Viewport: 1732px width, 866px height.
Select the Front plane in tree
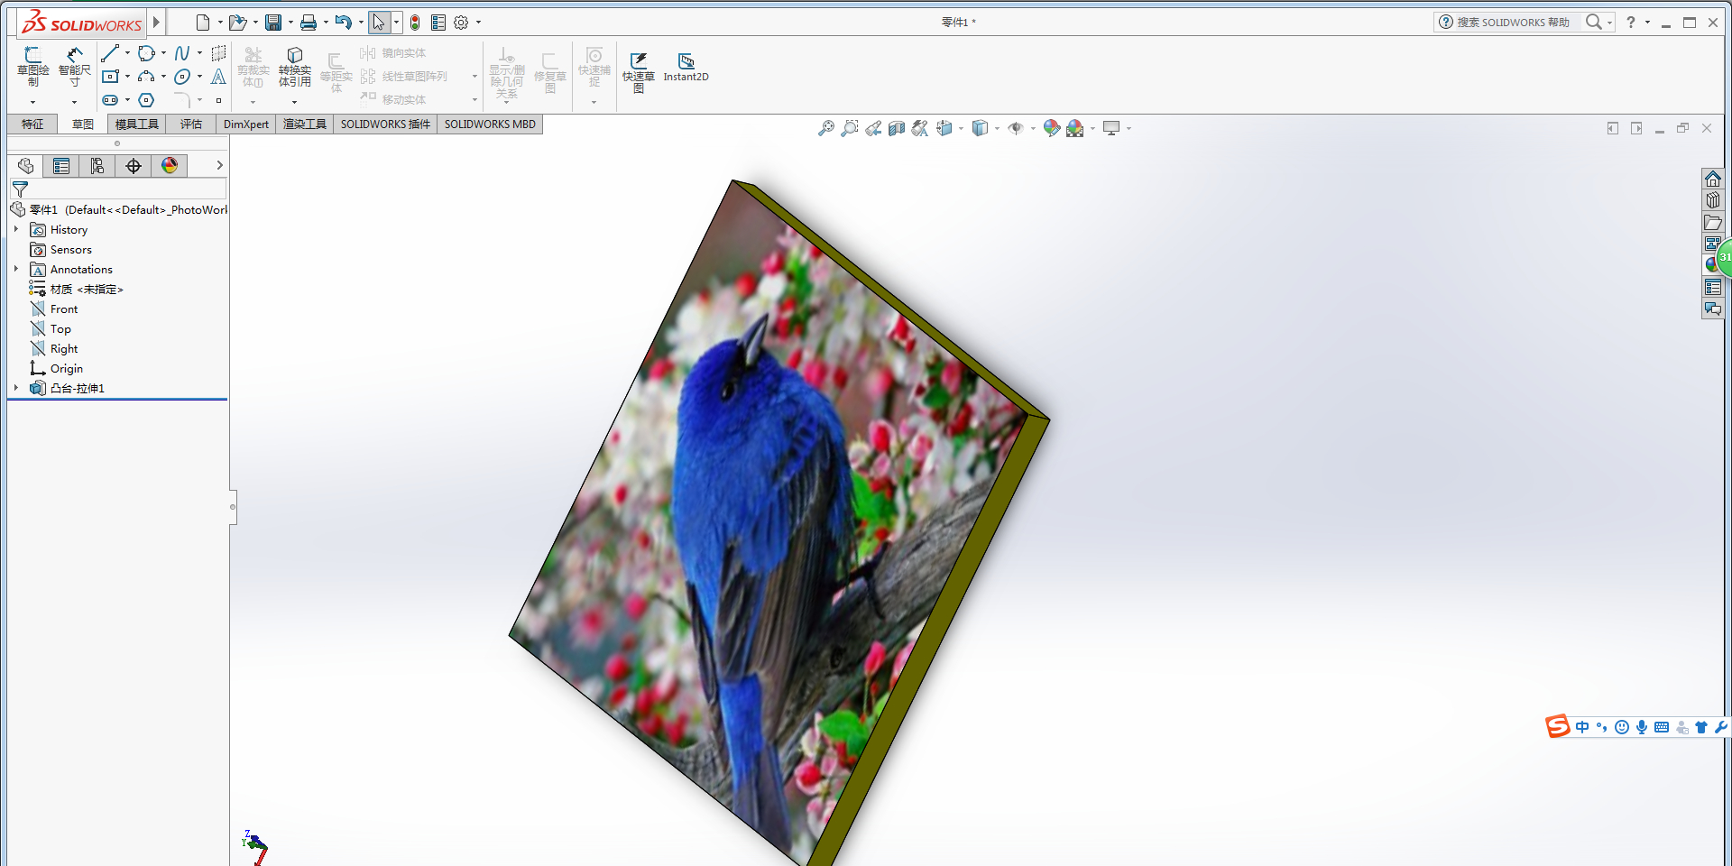coord(64,309)
